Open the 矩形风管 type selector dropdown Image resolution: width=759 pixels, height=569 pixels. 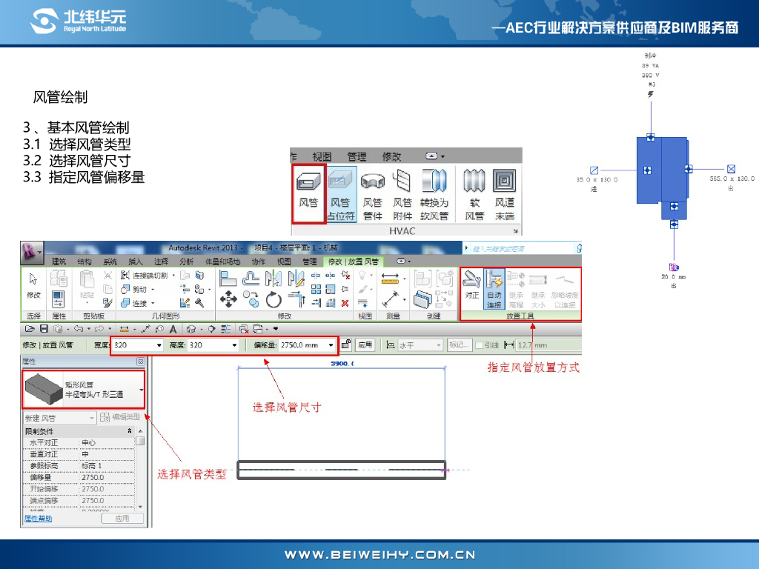point(141,390)
